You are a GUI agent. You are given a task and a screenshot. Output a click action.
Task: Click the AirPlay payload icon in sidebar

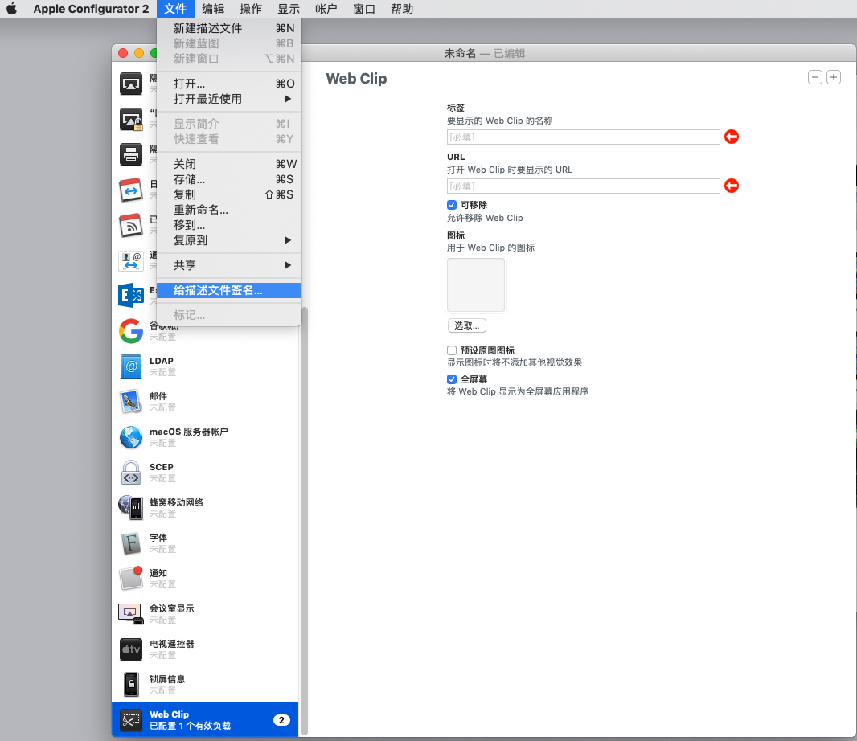point(131,84)
